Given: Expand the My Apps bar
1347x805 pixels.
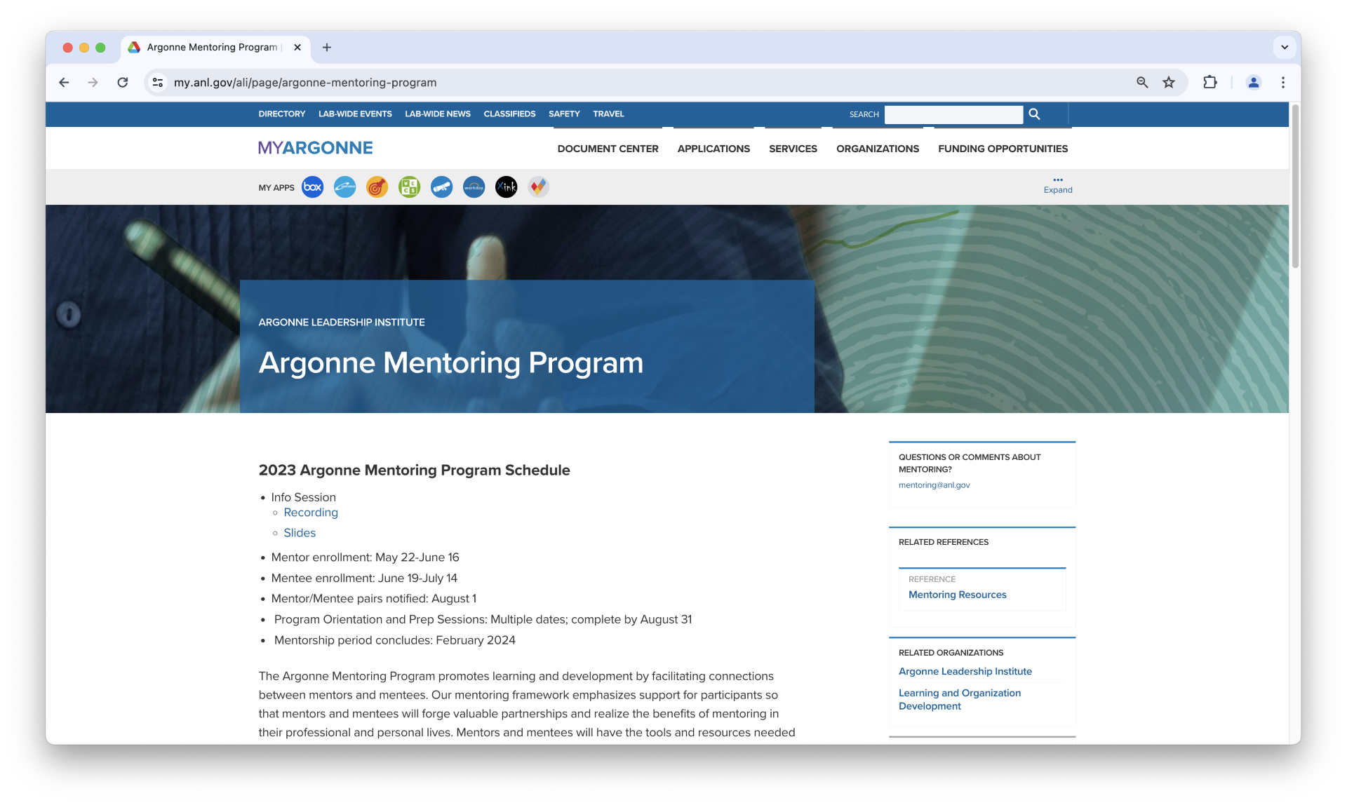Looking at the screenshot, I should click(1058, 186).
